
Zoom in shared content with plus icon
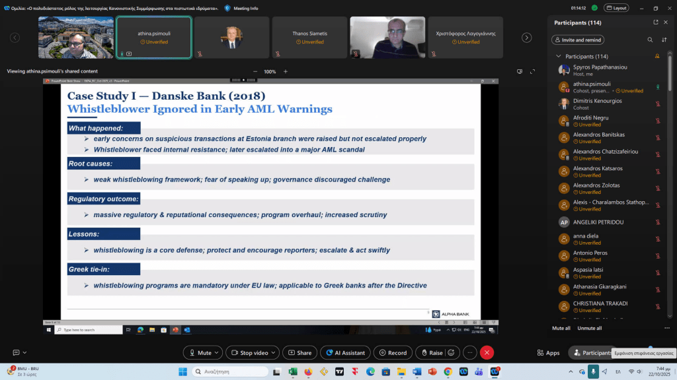(x=286, y=71)
